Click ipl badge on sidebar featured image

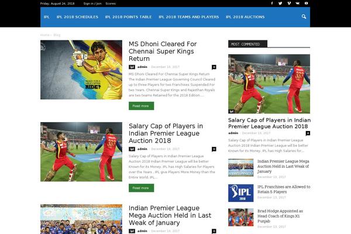pyautogui.click(x=231, y=111)
